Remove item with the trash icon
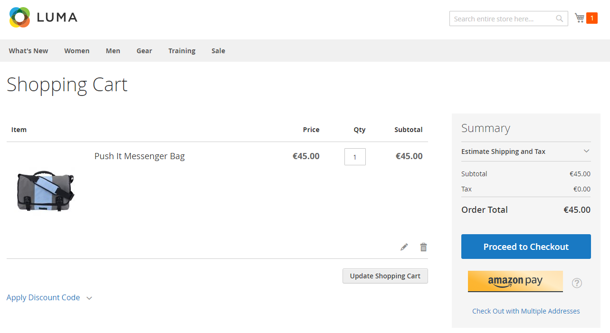610x333 pixels. click(423, 247)
